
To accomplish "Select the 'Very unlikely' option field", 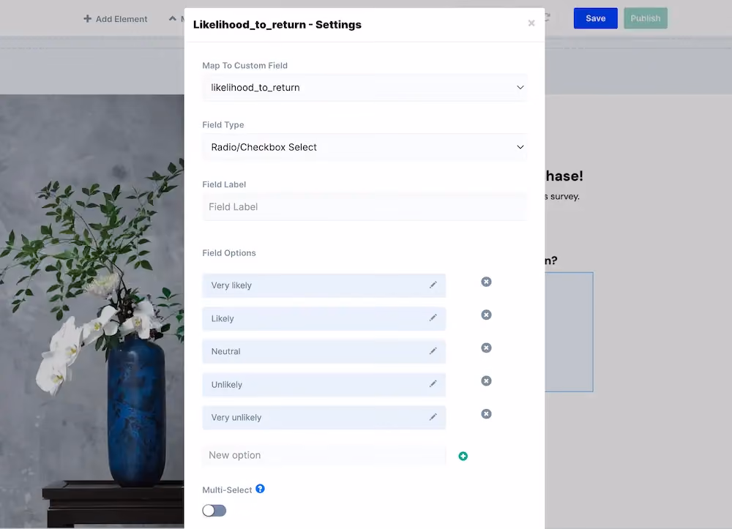I will pos(324,418).
